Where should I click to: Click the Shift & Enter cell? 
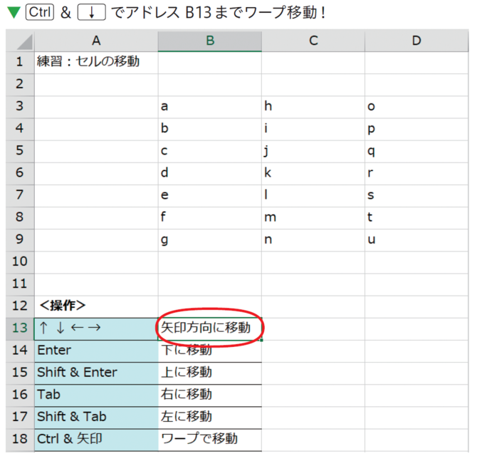point(96,373)
